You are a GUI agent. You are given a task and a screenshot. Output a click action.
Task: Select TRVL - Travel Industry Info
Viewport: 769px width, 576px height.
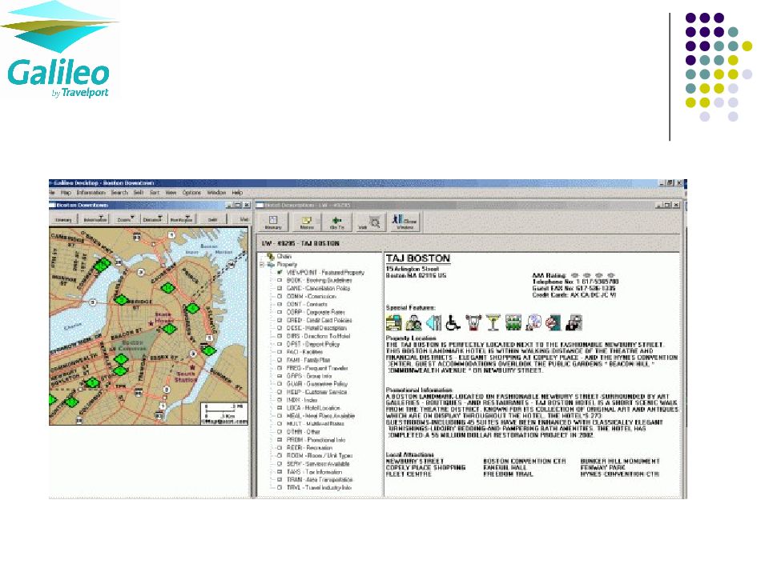click(x=319, y=487)
